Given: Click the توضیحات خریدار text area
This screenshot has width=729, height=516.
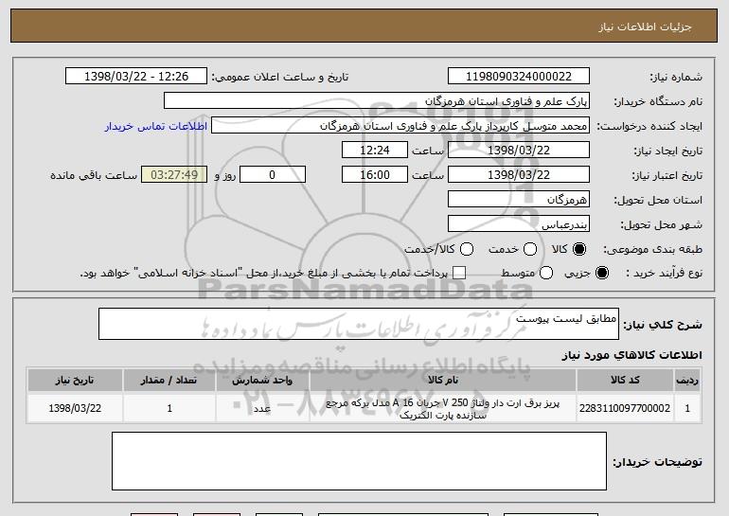Looking at the screenshot, I should click(359, 461).
